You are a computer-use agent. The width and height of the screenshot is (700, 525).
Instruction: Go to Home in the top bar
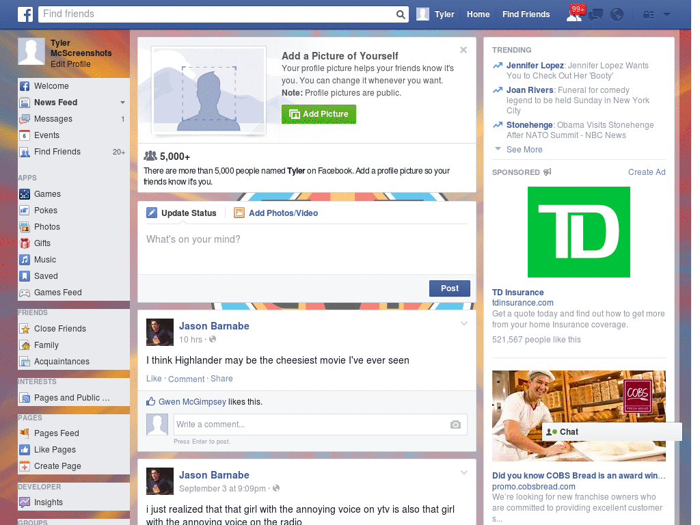click(478, 14)
